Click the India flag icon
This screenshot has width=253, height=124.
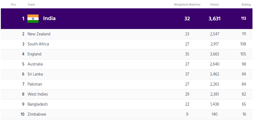click(33, 19)
